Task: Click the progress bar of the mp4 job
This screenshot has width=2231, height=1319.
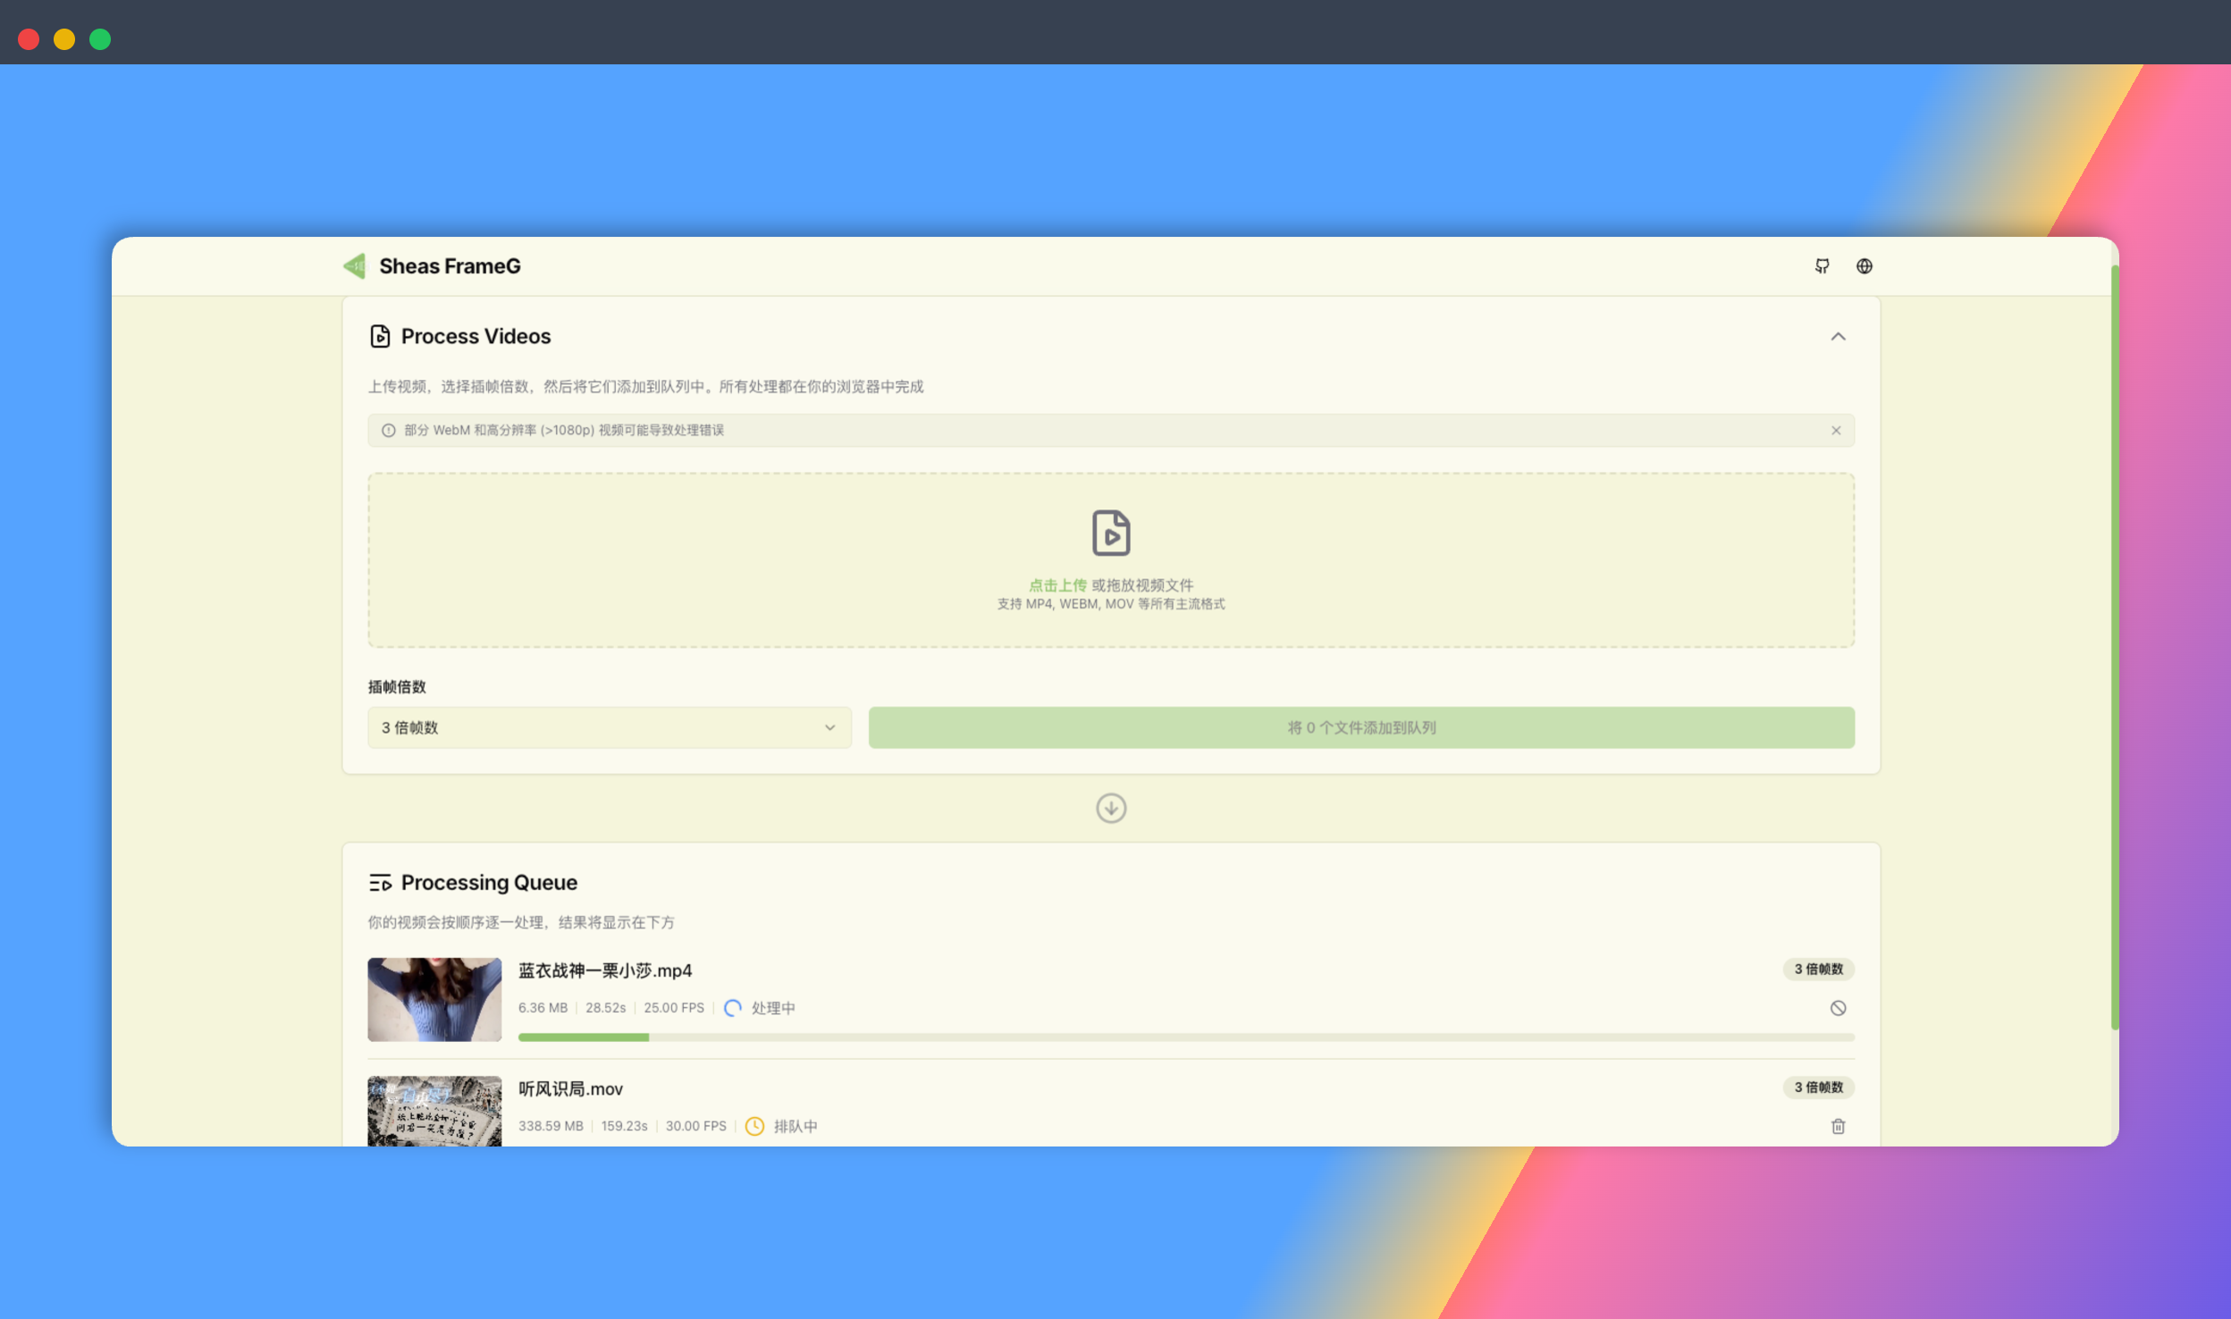Action: pyautogui.click(x=1185, y=1038)
